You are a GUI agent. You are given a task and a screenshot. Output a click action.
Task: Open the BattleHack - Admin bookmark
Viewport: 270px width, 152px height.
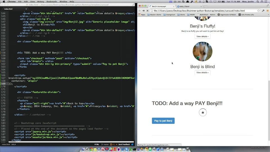[206, 15]
